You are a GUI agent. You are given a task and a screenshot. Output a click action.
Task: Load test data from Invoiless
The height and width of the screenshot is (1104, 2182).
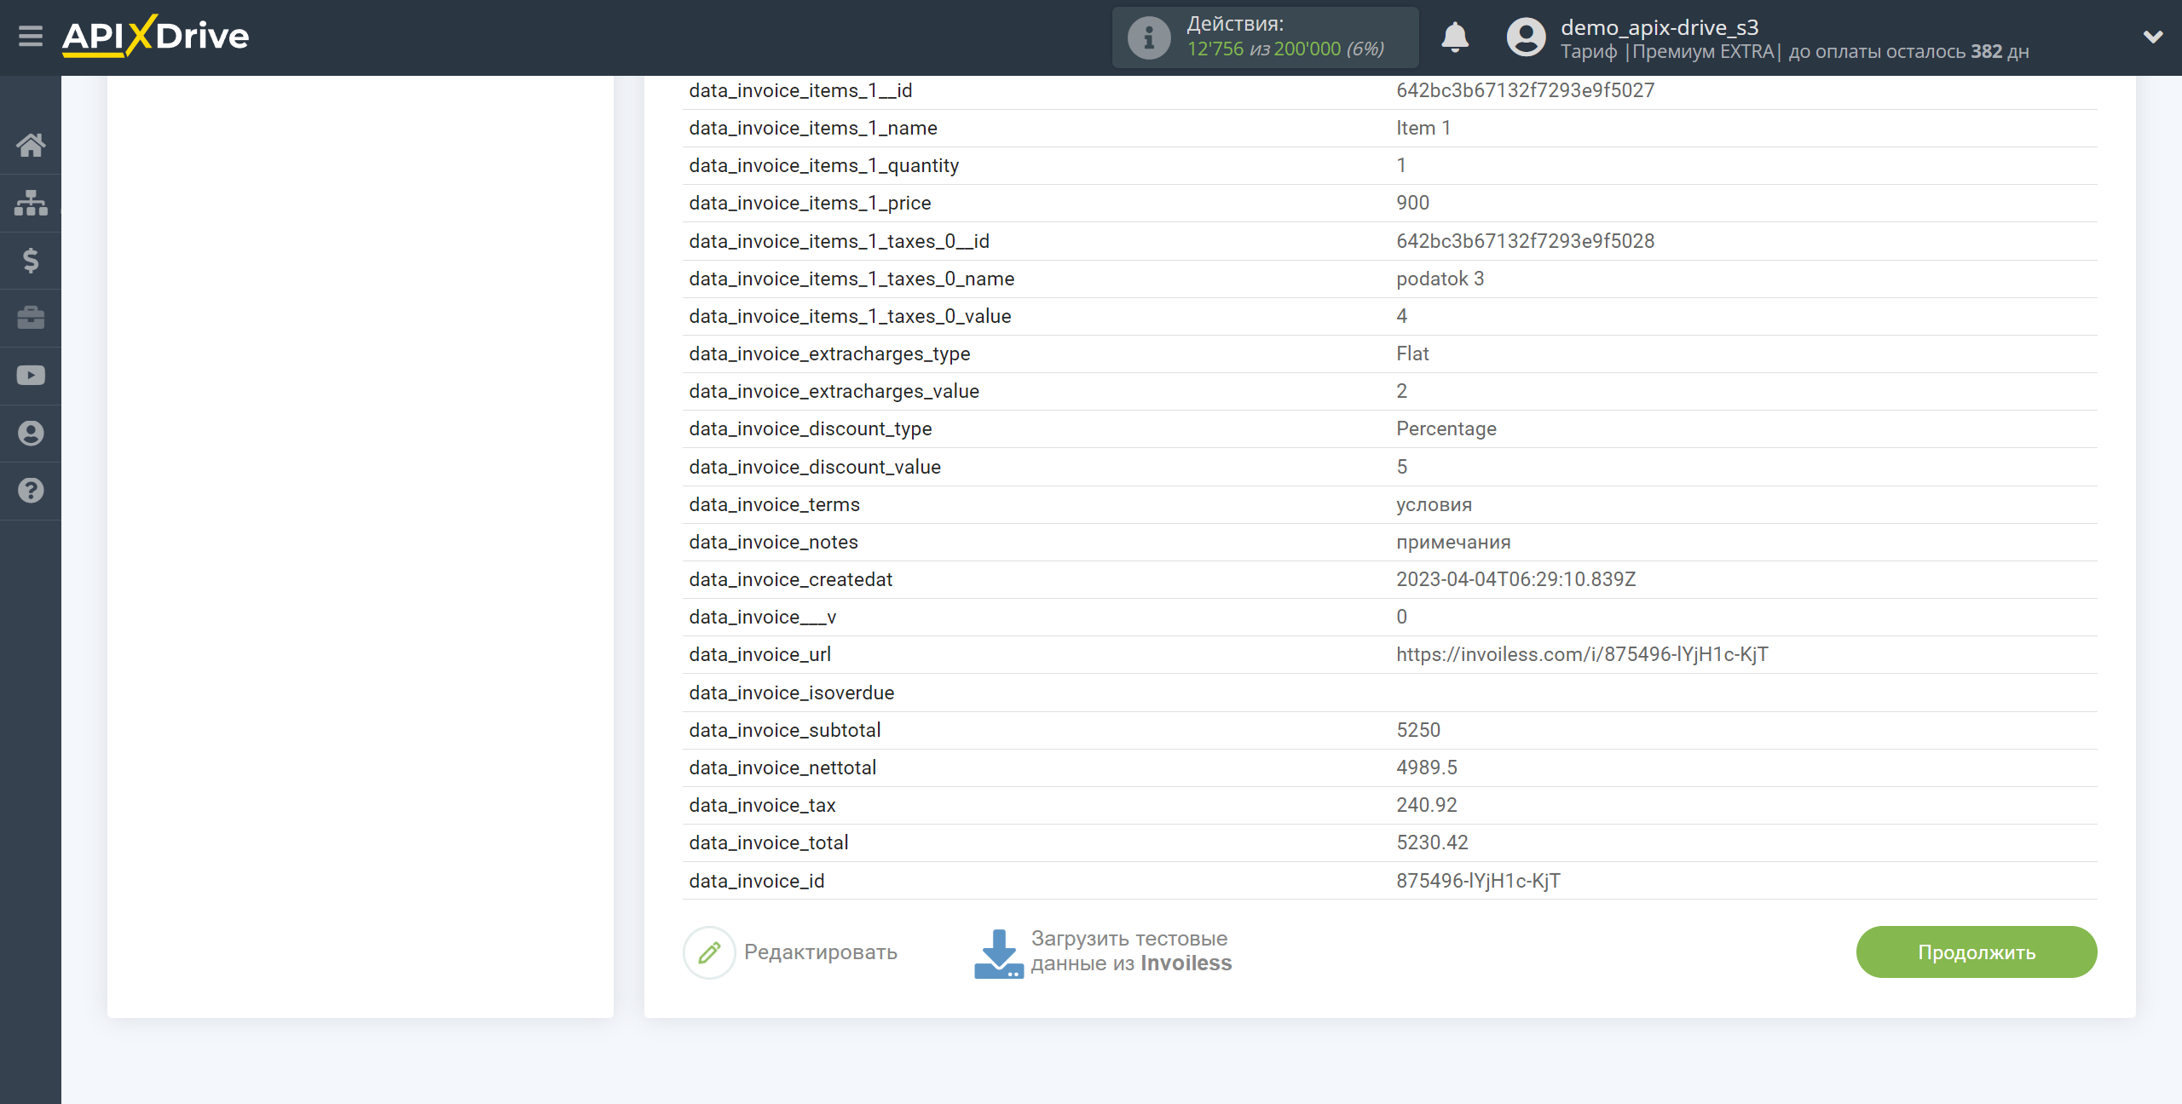(1131, 951)
